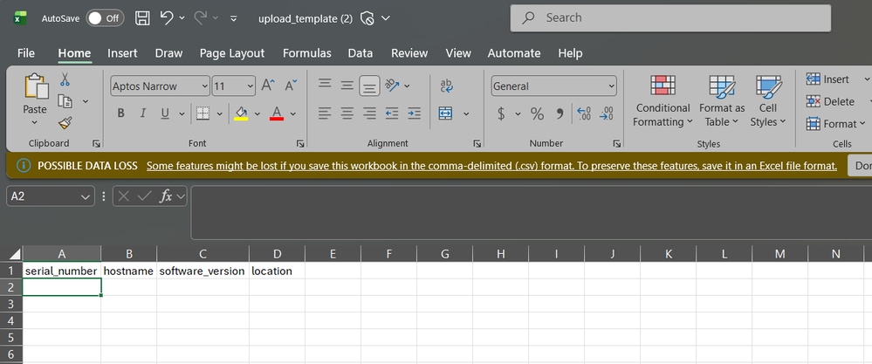Open Conditional Formatting menu
The image size is (872, 364).
point(663,100)
